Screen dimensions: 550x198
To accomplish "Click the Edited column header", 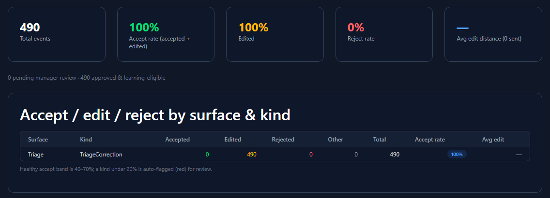I will (x=232, y=139).
